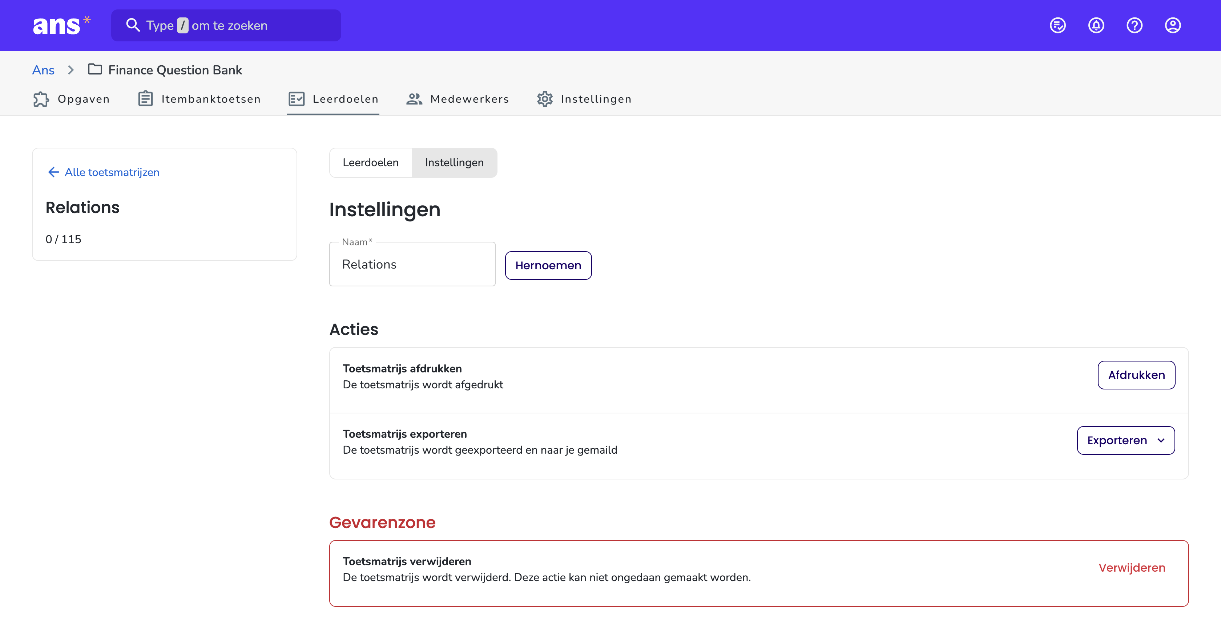Switch to the Opgaven tab
This screenshot has height=617, width=1221.
pyautogui.click(x=71, y=99)
